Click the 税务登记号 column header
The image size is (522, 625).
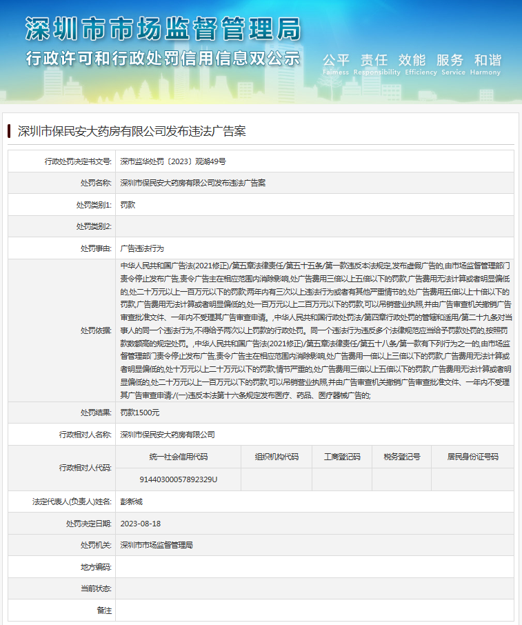401,457
